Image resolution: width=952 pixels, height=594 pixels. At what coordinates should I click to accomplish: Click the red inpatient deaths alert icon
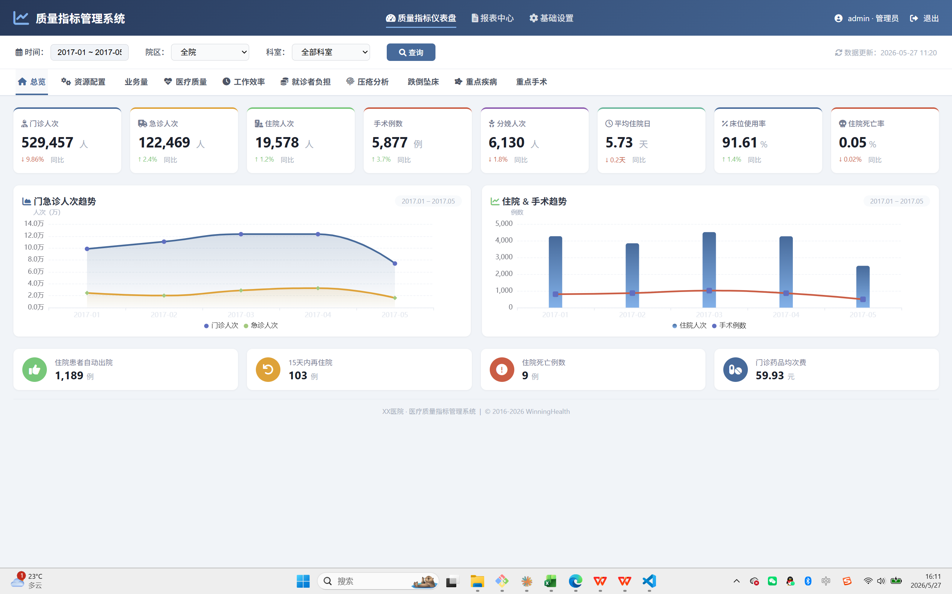(502, 369)
